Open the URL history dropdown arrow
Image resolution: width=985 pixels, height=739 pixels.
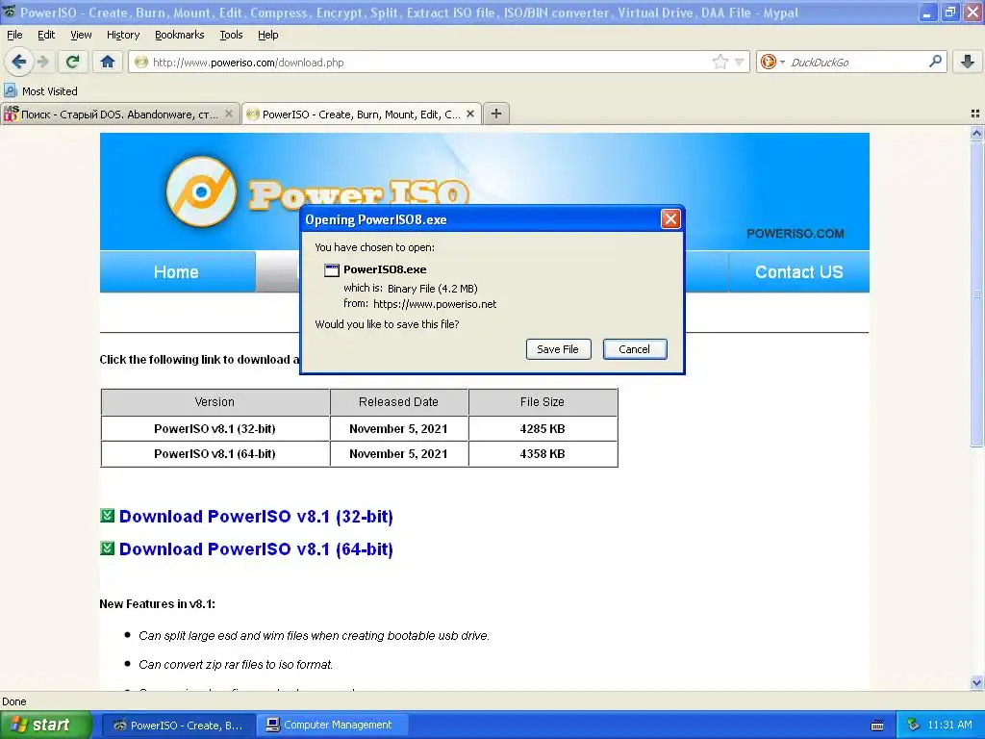click(x=740, y=62)
